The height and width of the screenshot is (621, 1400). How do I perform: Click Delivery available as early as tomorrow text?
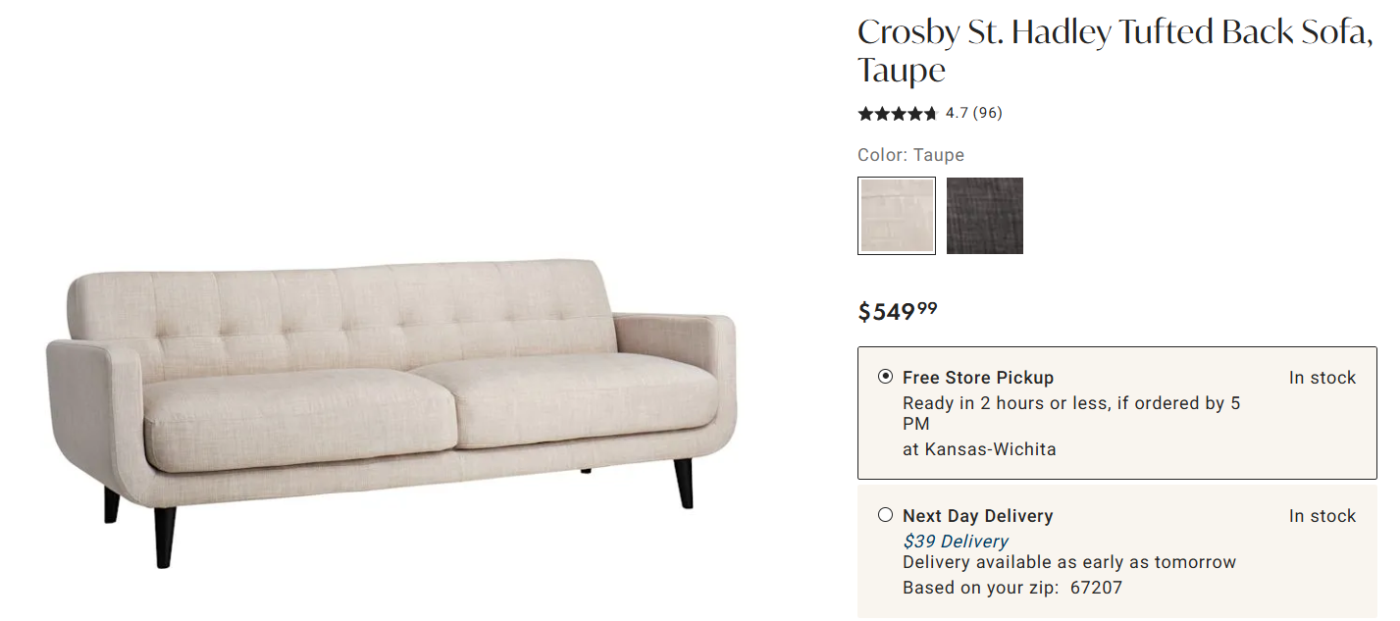pyautogui.click(x=1068, y=562)
